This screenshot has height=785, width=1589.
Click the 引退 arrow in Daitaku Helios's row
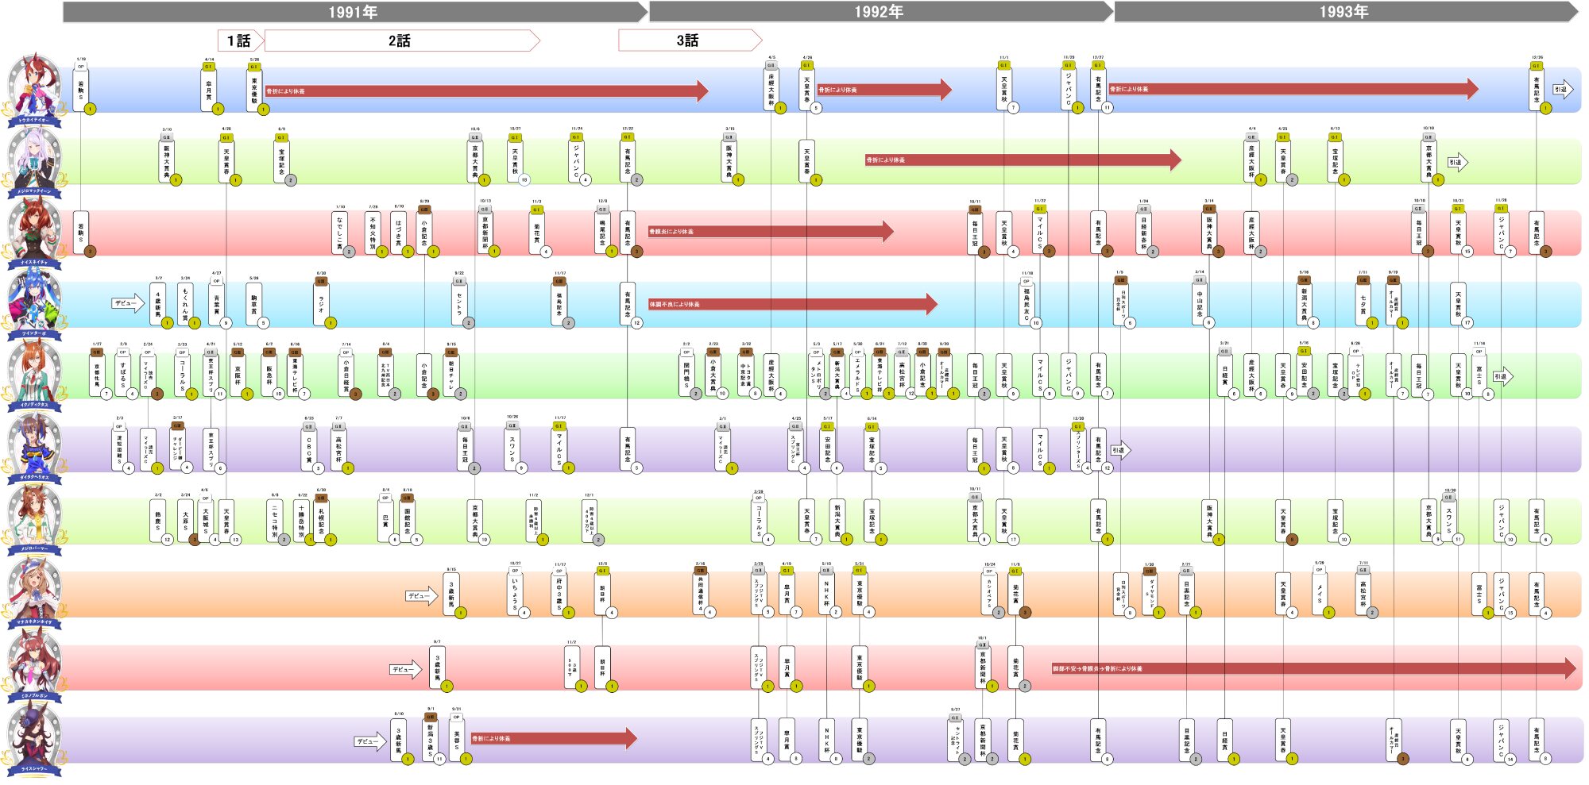1120,450
